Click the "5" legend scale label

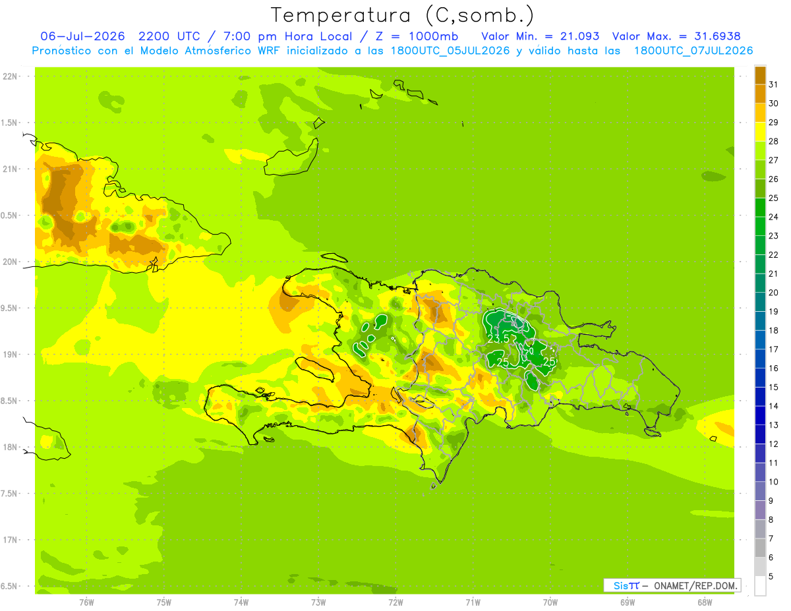tap(771, 576)
